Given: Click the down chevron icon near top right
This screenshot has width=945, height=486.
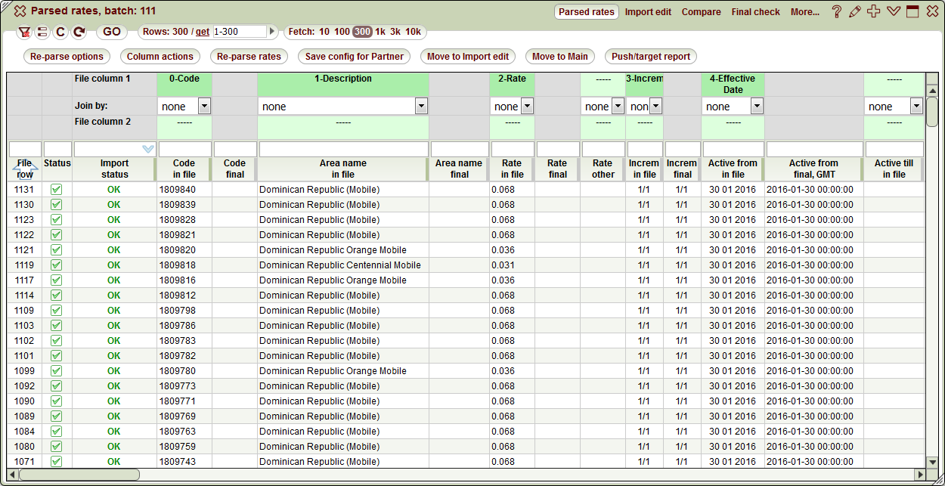Looking at the screenshot, I should click(893, 11).
